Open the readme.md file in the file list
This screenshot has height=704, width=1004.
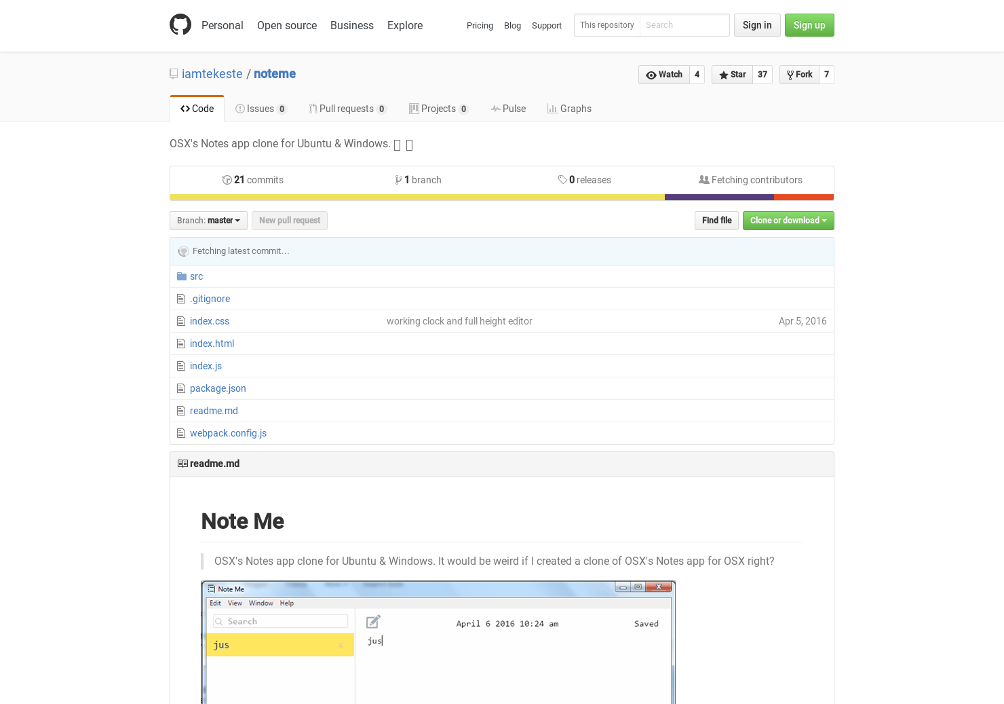pos(214,411)
